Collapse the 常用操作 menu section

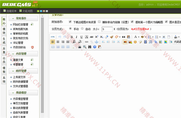[x=23, y=18]
